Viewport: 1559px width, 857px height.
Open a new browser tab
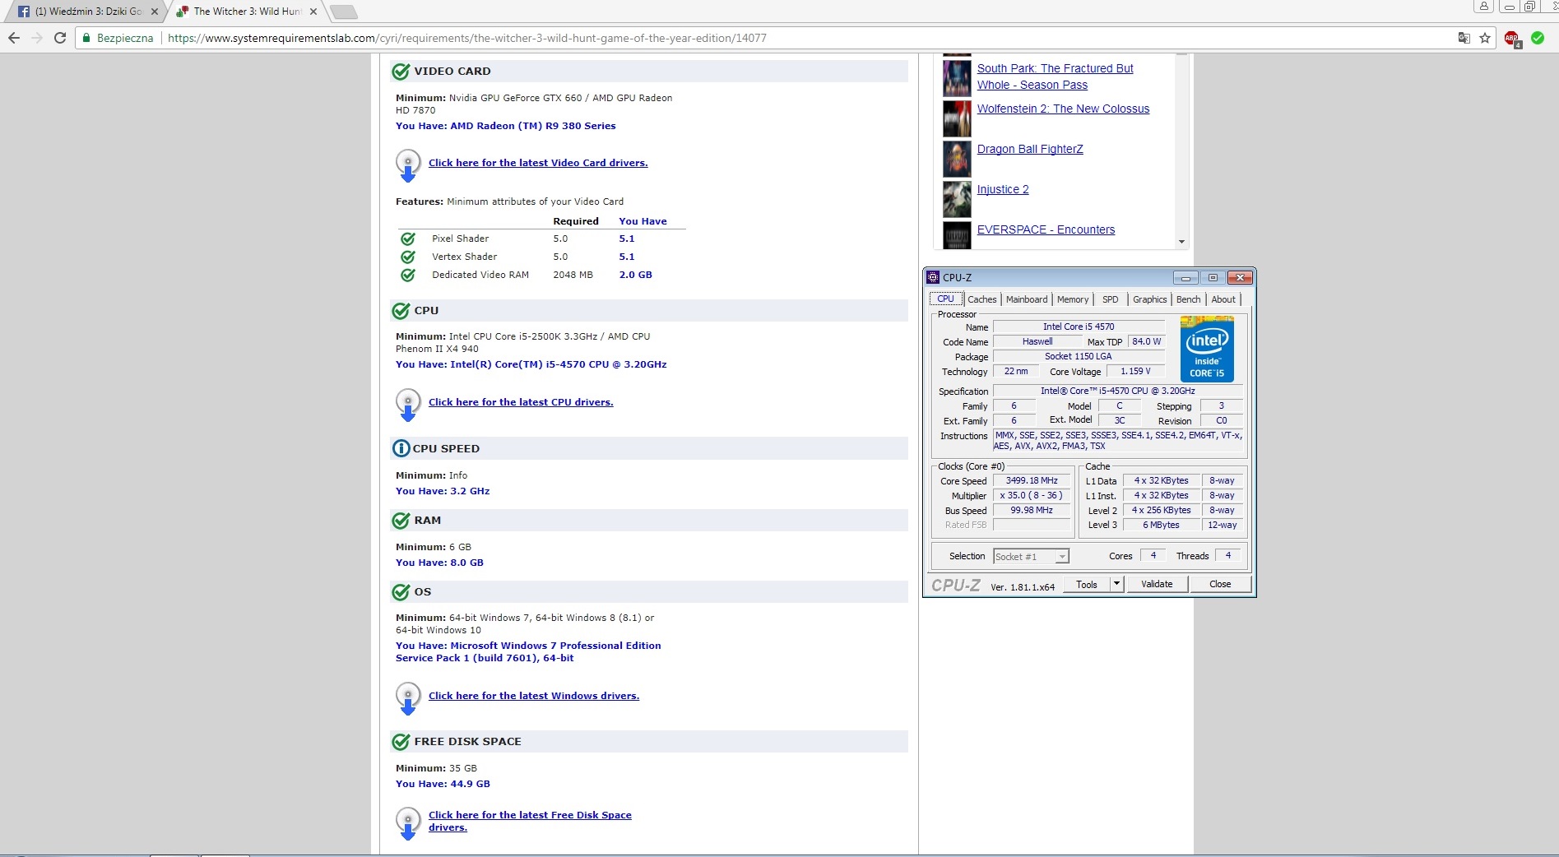point(343,12)
